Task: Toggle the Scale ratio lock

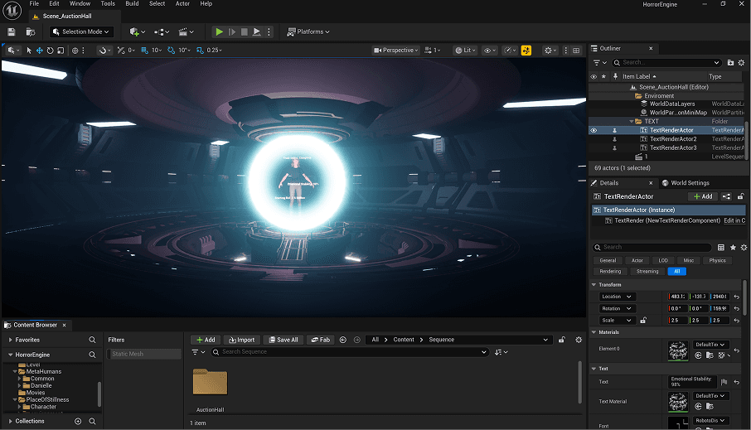Action: tap(642, 320)
